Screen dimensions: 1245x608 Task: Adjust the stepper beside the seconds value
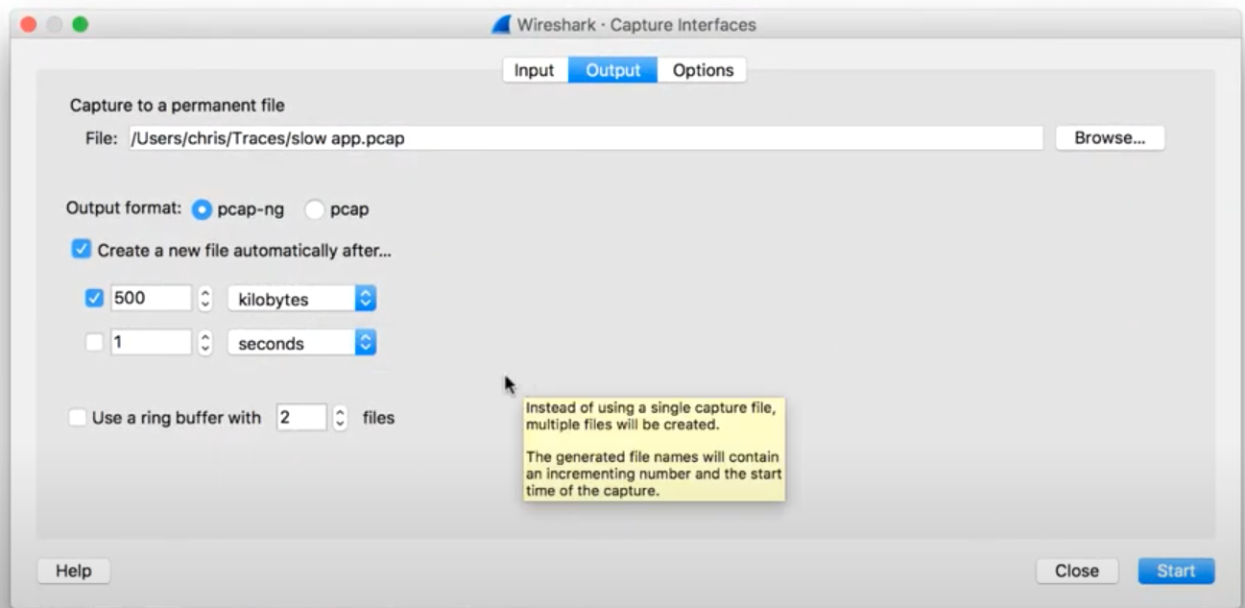pos(204,343)
